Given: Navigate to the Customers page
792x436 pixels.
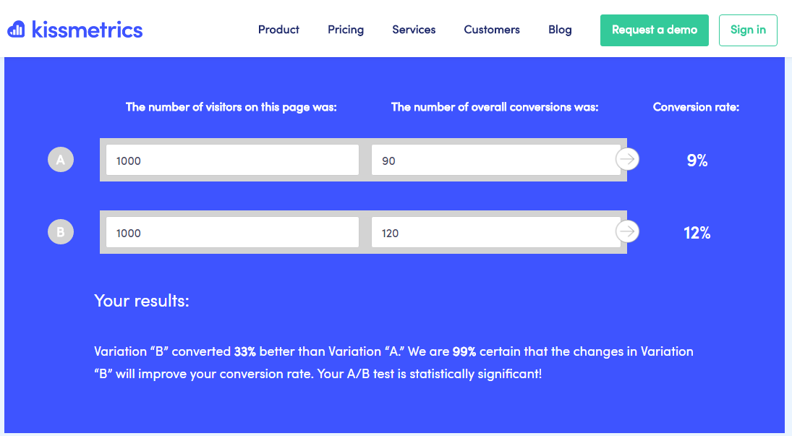Looking at the screenshot, I should (492, 30).
